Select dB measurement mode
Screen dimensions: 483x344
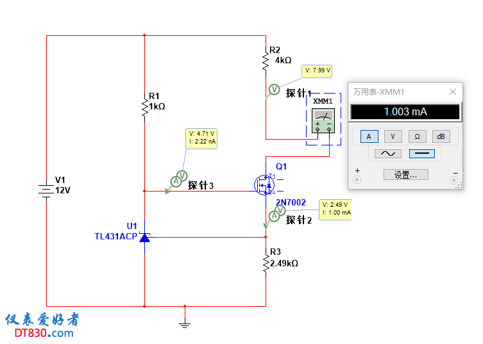441,136
